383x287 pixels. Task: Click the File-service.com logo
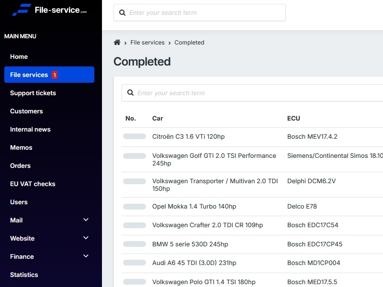coord(50,10)
